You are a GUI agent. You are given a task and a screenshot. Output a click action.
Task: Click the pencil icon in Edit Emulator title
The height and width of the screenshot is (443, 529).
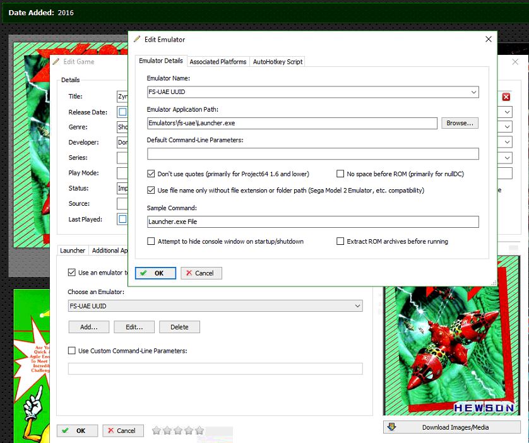coord(137,39)
